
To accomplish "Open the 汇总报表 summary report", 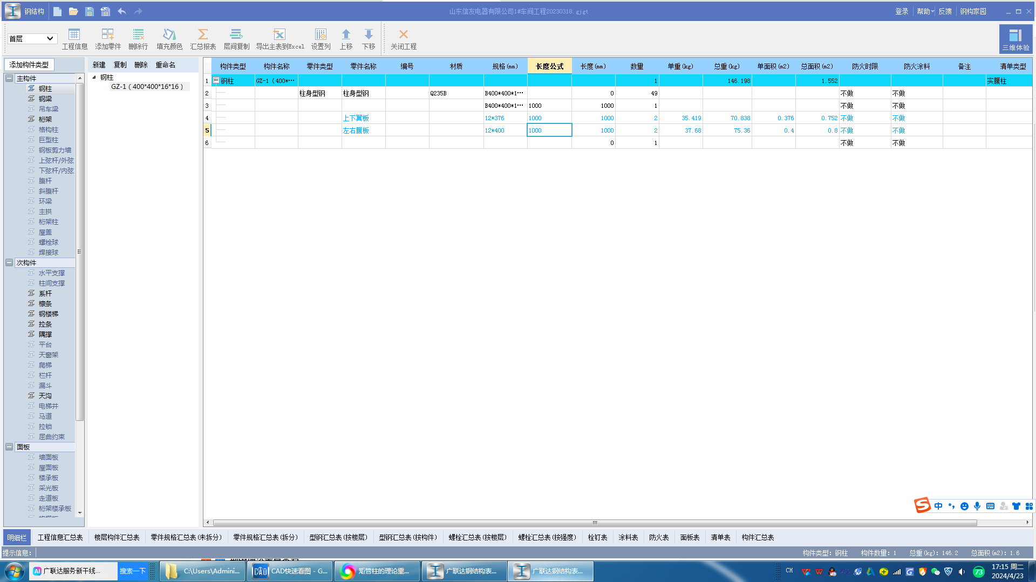I will coord(203,39).
